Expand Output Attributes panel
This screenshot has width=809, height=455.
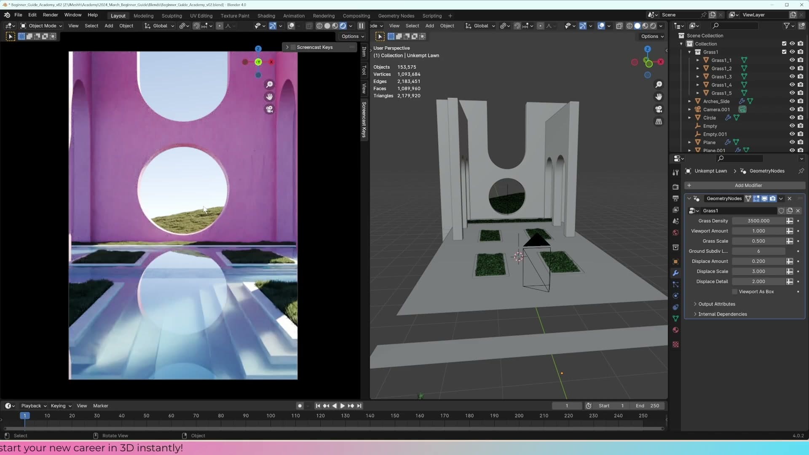tap(716, 304)
